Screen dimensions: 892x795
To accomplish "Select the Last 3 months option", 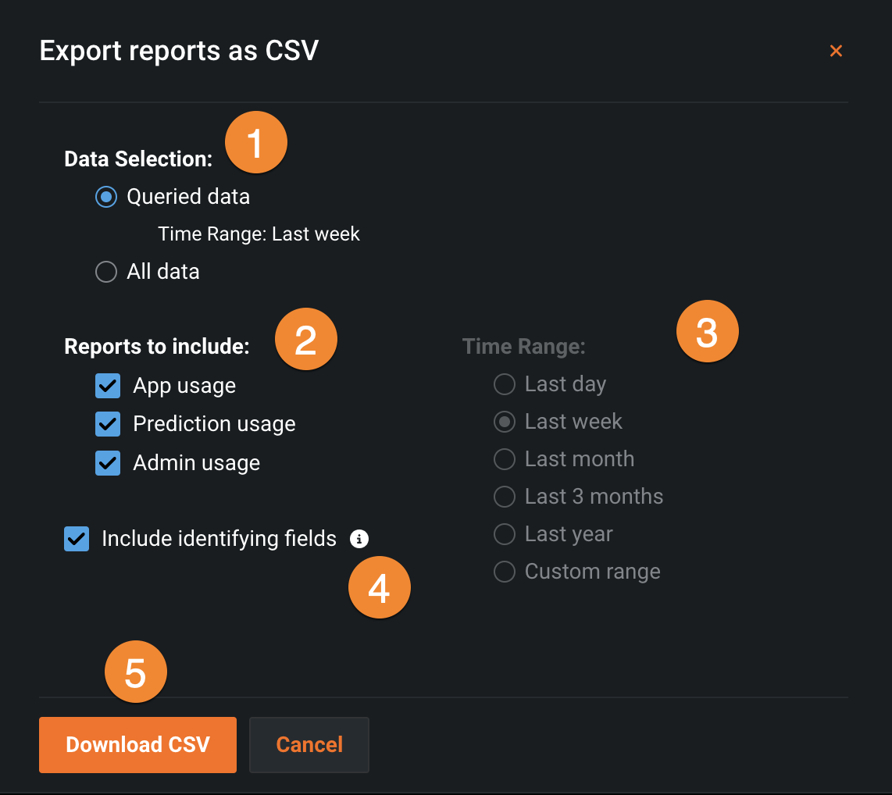I will [x=505, y=497].
